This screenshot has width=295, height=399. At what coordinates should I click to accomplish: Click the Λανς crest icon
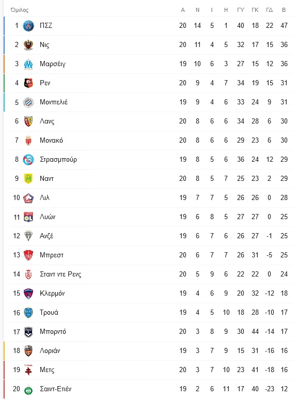(28, 121)
